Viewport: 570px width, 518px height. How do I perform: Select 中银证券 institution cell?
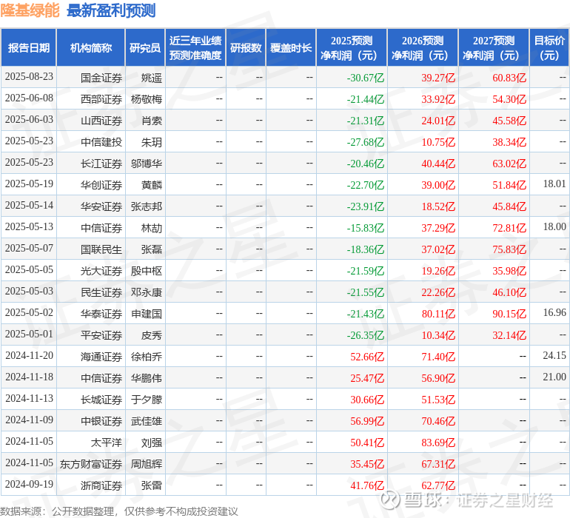click(x=101, y=421)
